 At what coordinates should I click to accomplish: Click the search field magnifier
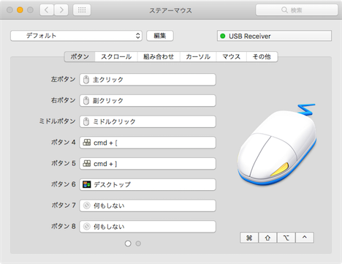[284, 10]
